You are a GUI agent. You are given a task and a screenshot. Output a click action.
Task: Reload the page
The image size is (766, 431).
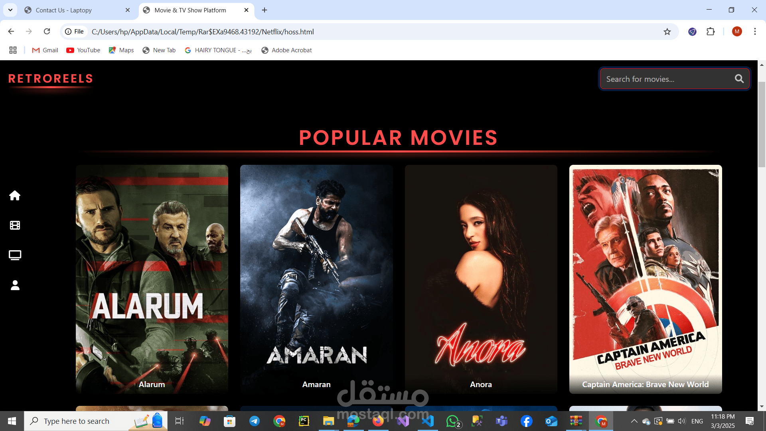(x=47, y=32)
